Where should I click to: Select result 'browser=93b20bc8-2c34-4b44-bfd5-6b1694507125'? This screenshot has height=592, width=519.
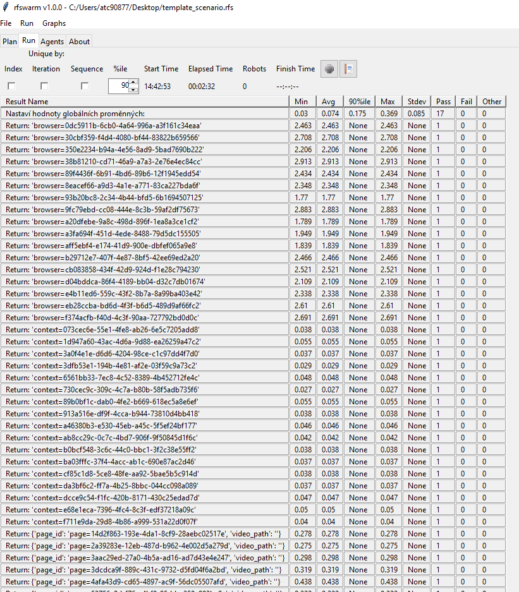click(x=145, y=198)
